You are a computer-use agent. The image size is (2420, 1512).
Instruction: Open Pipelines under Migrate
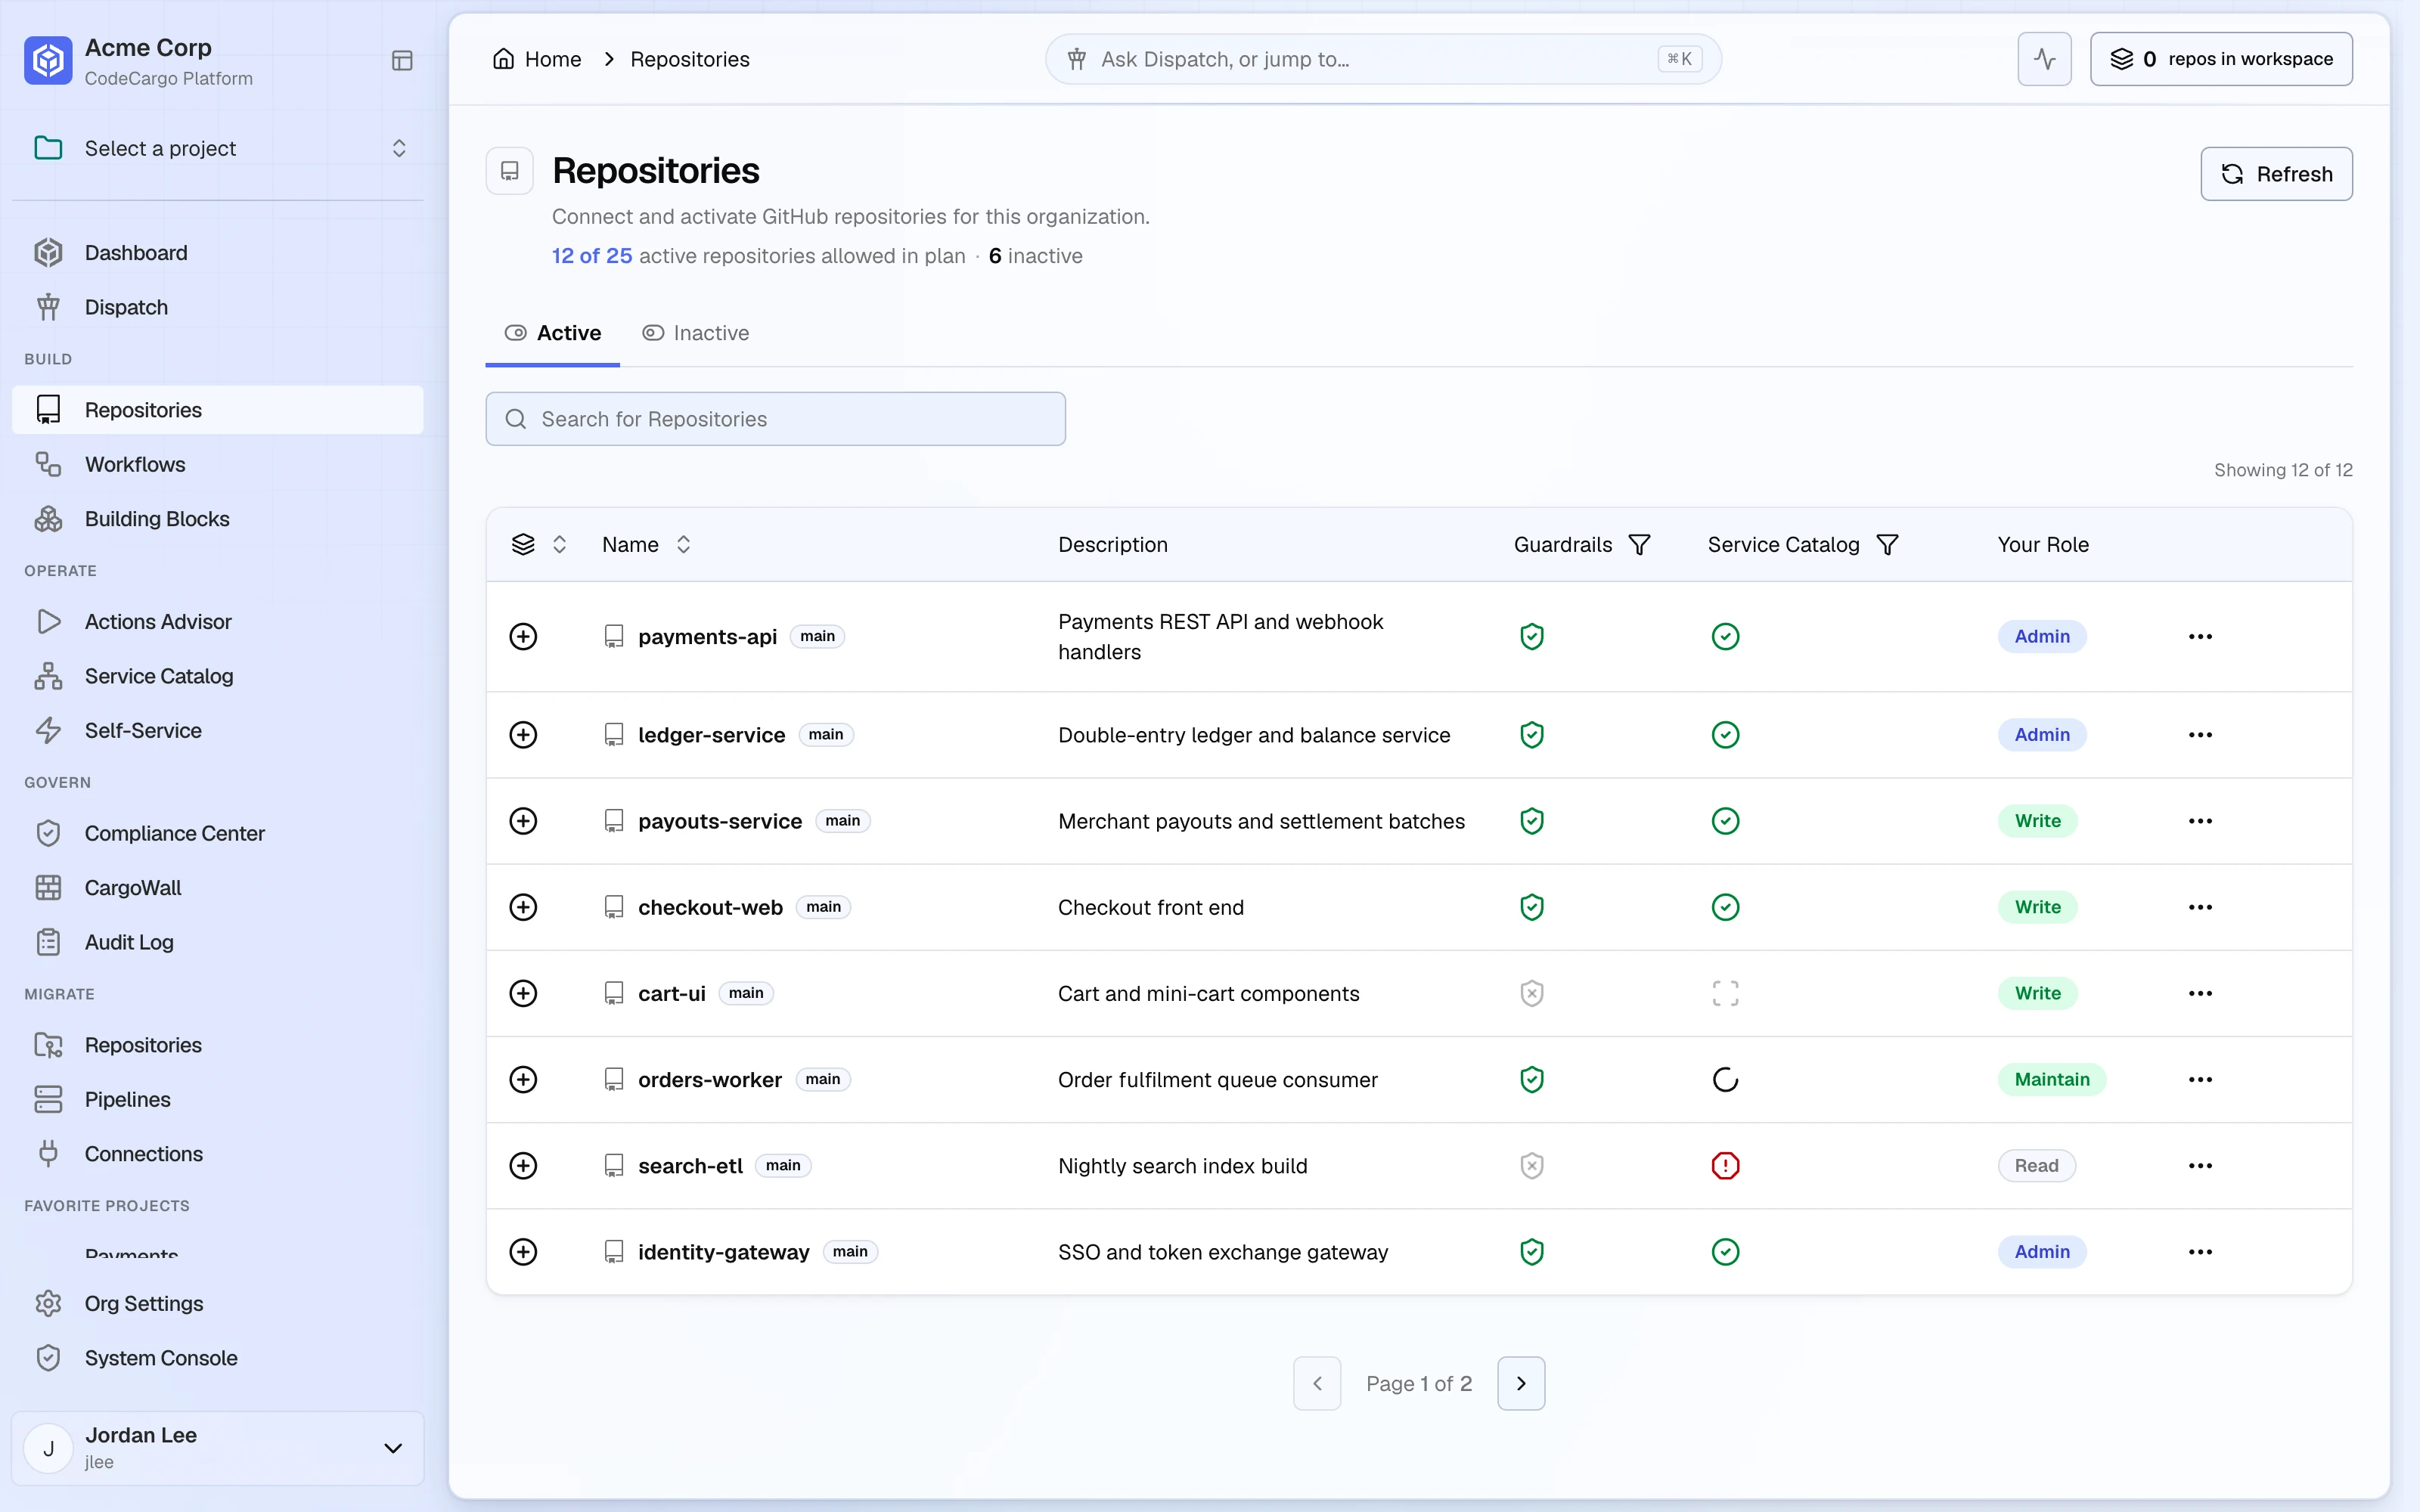click(218, 1099)
